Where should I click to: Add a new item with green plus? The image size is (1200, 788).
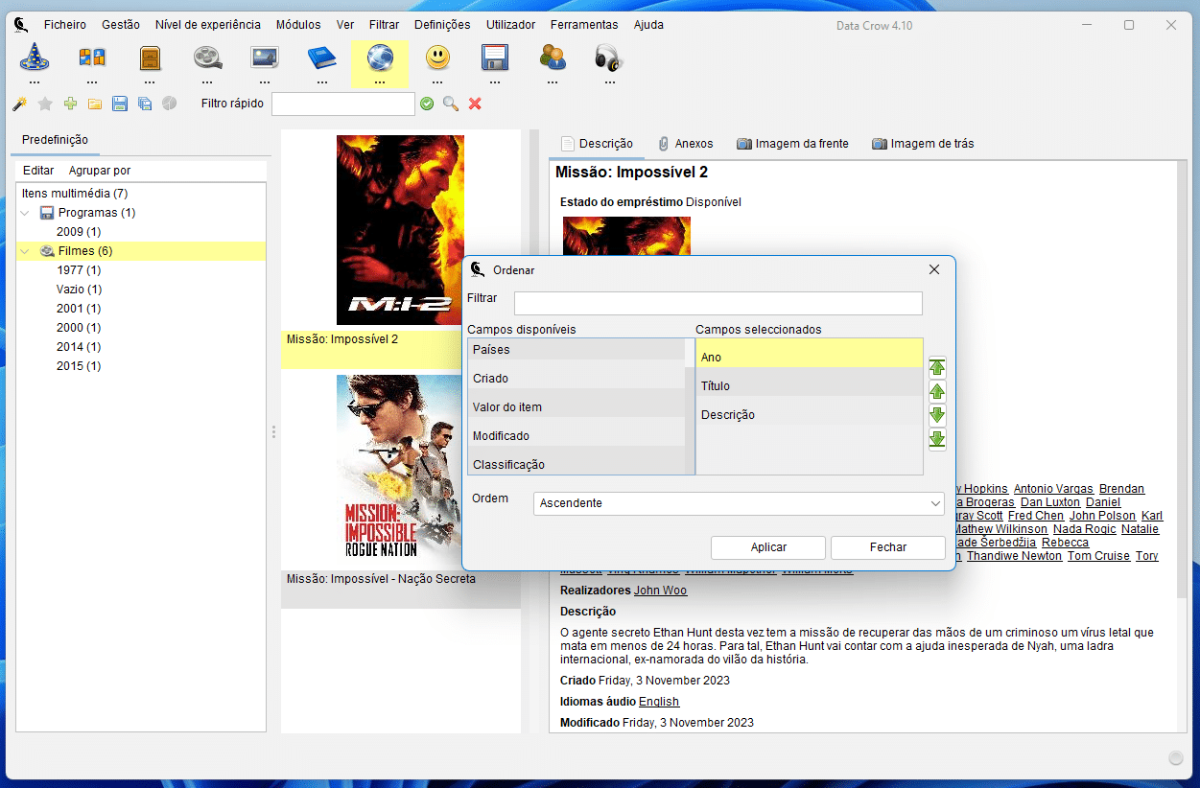pyautogui.click(x=70, y=104)
